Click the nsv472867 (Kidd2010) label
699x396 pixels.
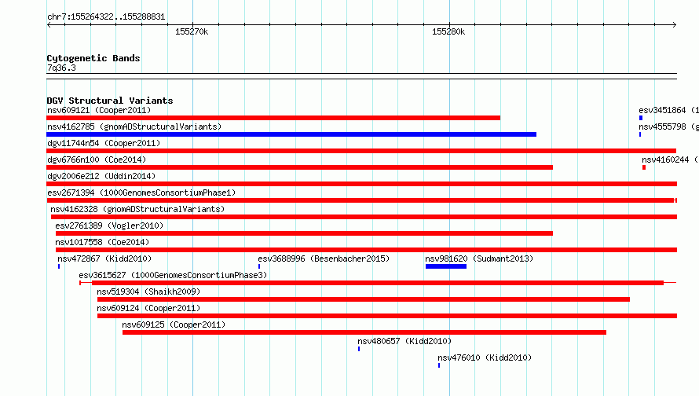[x=104, y=258]
